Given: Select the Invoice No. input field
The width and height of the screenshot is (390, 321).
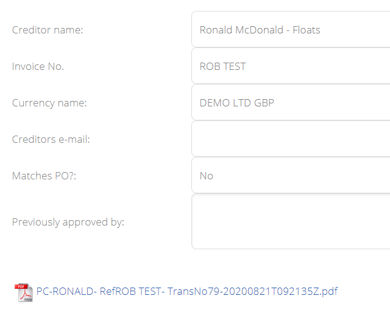Looking at the screenshot, I should click(x=291, y=66).
